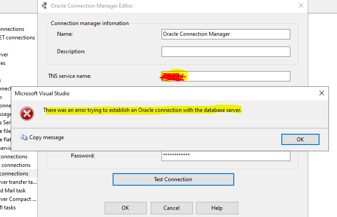The width and height of the screenshot is (337, 217).
Task: Click the TNS service name field
Action: [x=226, y=76]
